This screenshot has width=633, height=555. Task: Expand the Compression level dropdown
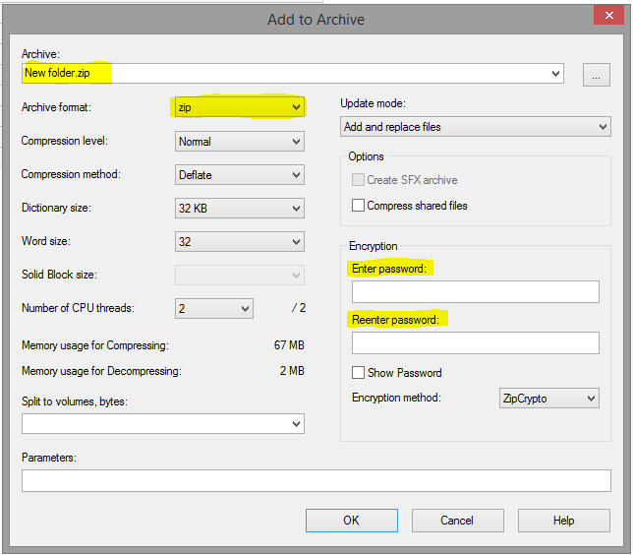click(239, 142)
